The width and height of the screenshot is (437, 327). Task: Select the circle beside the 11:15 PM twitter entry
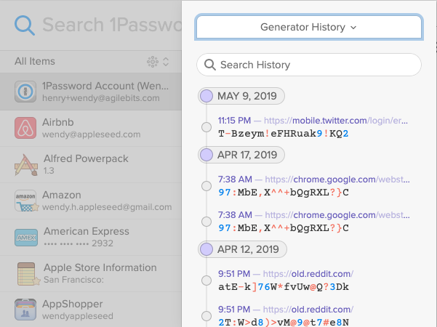[x=207, y=127]
